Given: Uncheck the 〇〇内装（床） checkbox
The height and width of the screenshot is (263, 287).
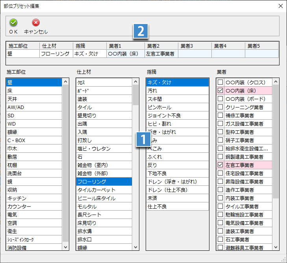Looking at the screenshot, I should coord(220,91).
